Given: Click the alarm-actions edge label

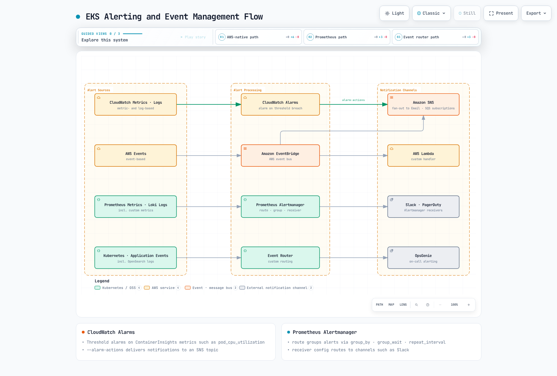Looking at the screenshot, I should pyautogui.click(x=353, y=100).
